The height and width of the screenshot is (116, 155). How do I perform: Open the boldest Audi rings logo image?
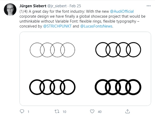tap(118, 87)
